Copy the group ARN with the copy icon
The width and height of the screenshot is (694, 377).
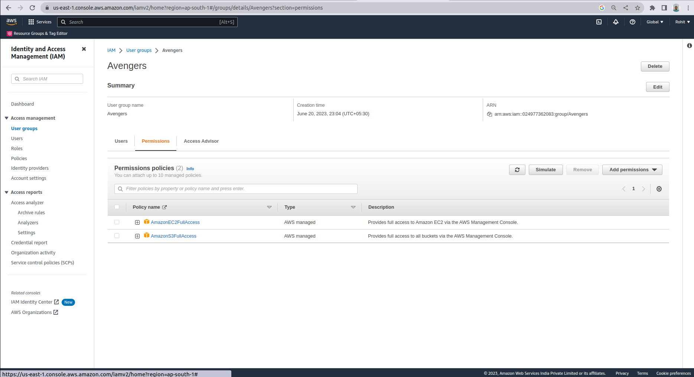[x=489, y=114]
